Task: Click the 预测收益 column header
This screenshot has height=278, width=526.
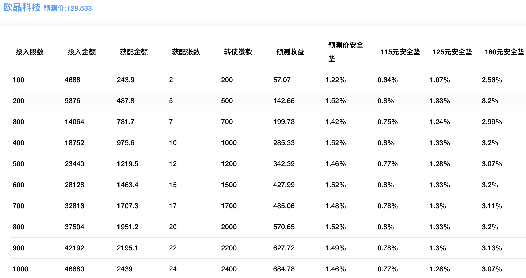Action: coord(290,52)
